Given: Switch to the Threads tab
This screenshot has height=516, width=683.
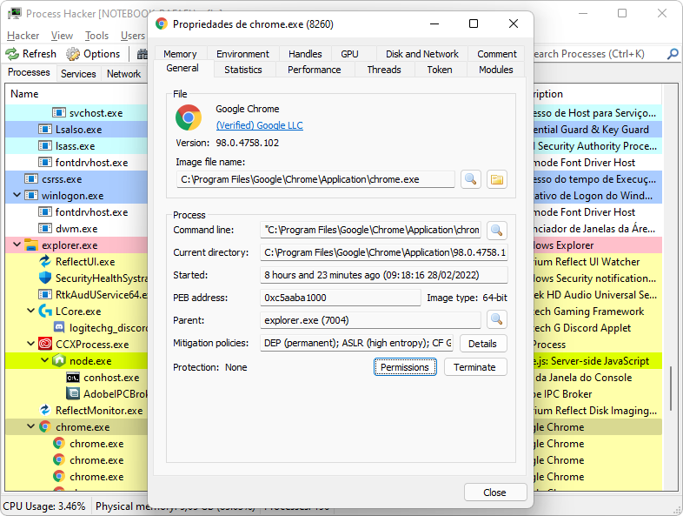Looking at the screenshot, I should [x=383, y=70].
